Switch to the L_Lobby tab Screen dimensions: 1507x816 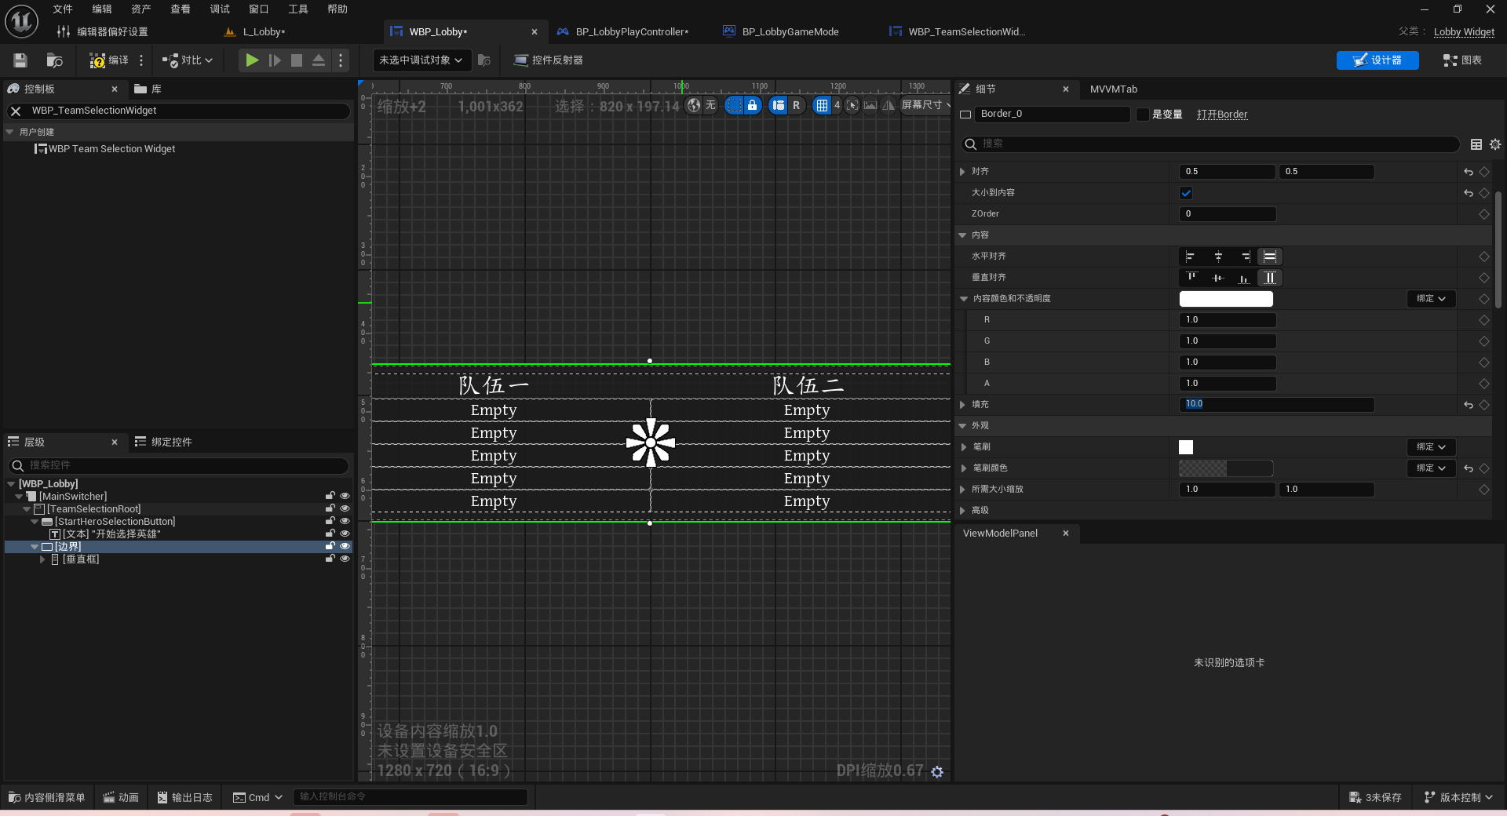[x=264, y=32]
